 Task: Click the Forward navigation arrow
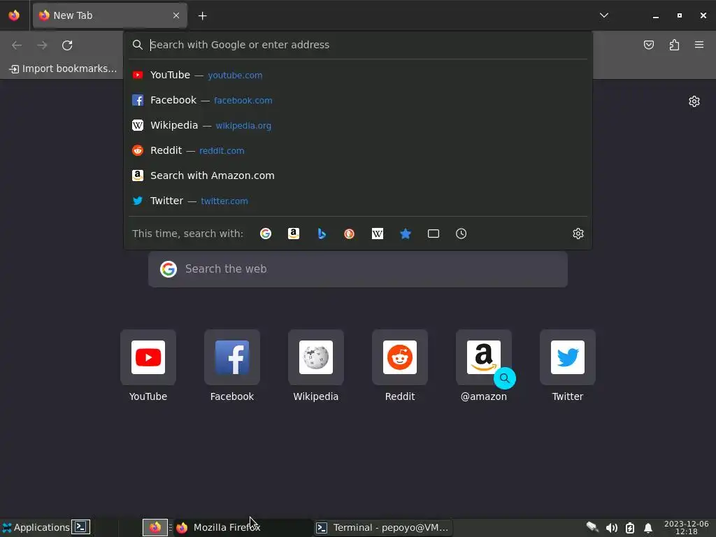pos(42,45)
